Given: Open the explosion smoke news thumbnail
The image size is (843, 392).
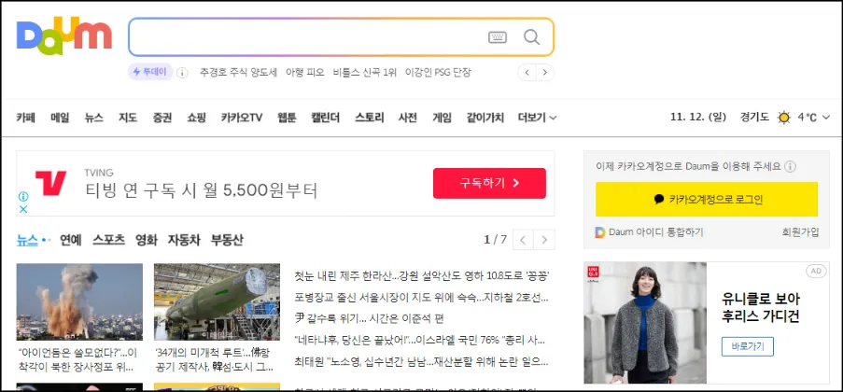Looking at the screenshot, I should [79, 301].
